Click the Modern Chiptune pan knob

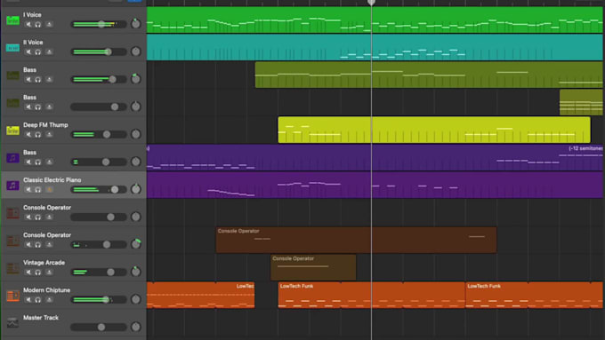(x=136, y=299)
